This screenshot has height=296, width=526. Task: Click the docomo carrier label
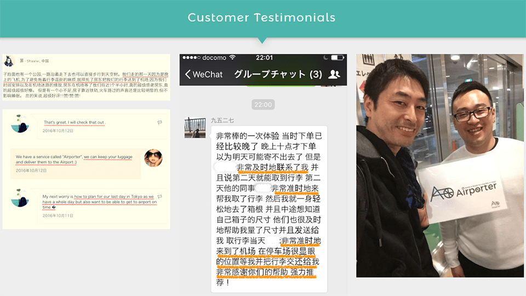tap(214, 58)
